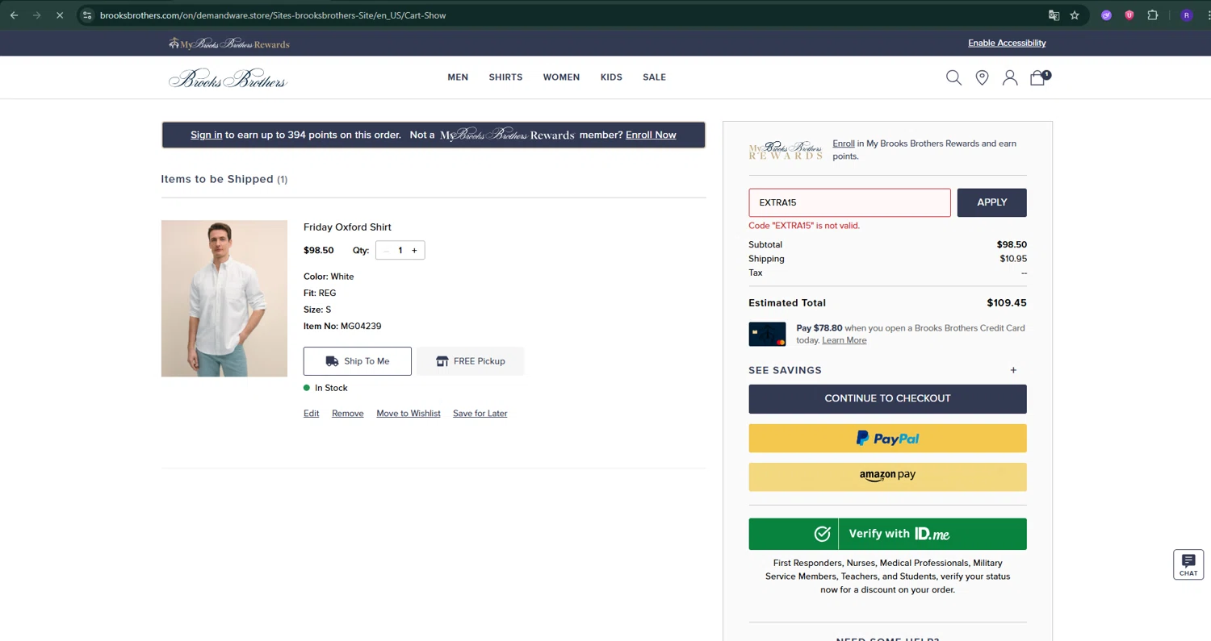Image resolution: width=1211 pixels, height=641 pixels.
Task: Move the shirt to Wishlist
Action: click(x=409, y=414)
